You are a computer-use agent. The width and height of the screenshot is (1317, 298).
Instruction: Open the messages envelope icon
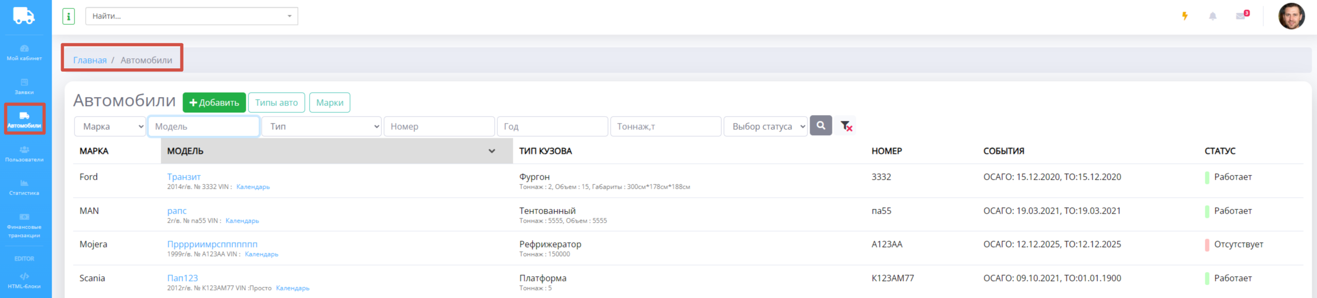(1241, 16)
